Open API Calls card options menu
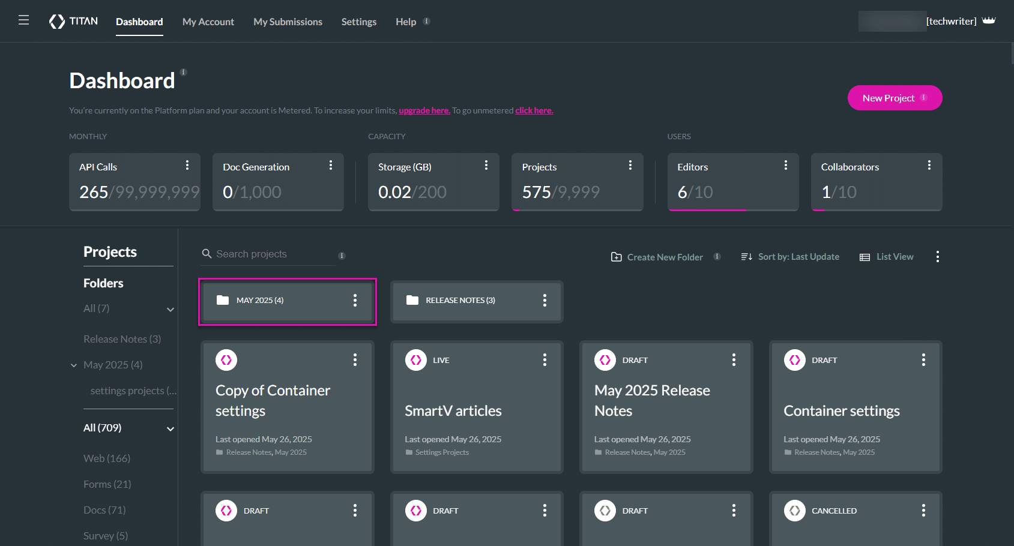1014x546 pixels. 187,166
